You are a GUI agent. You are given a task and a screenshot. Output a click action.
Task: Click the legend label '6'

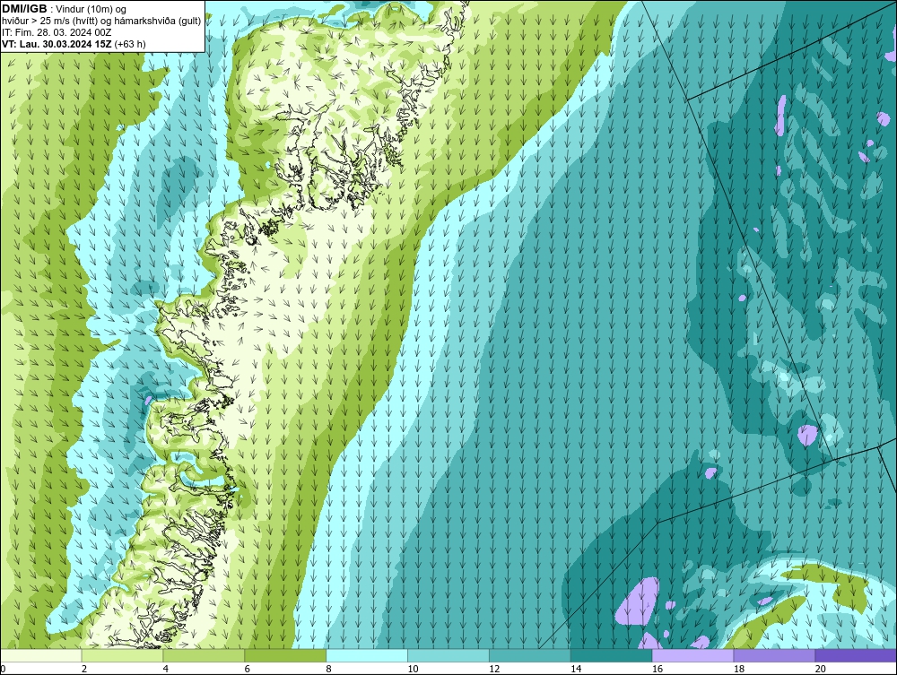248,669
